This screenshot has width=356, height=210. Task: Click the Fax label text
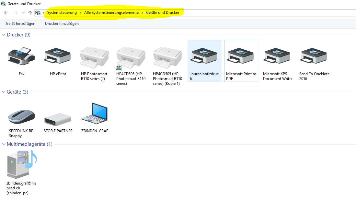pyautogui.click(x=22, y=74)
